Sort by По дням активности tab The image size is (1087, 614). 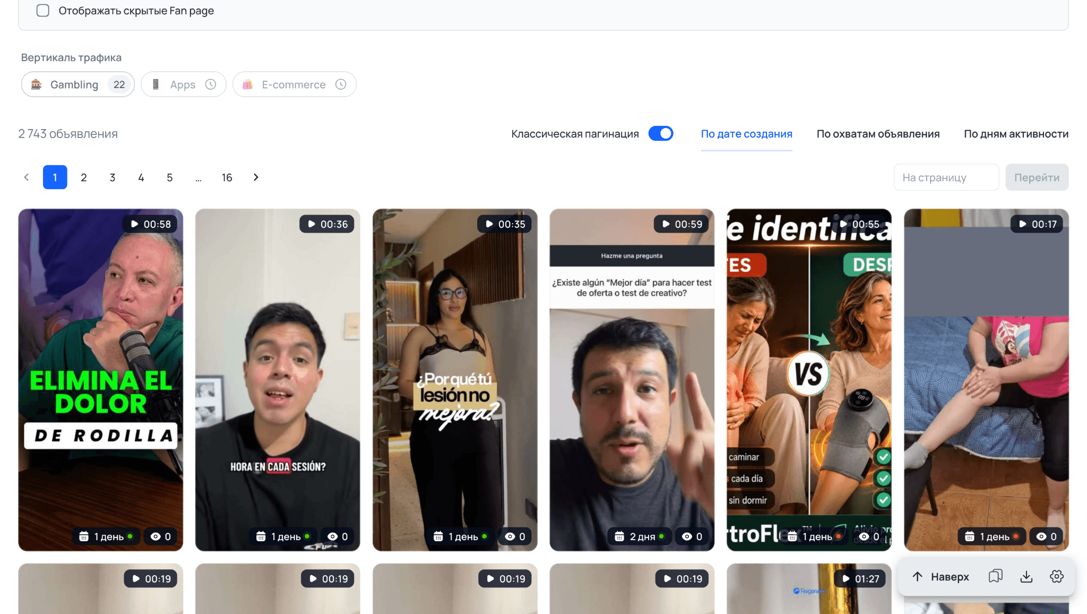(x=1016, y=134)
